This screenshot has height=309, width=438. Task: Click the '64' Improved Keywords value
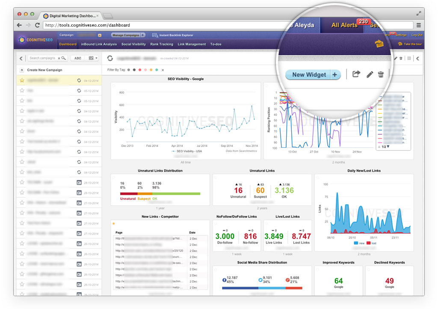coord(339,280)
